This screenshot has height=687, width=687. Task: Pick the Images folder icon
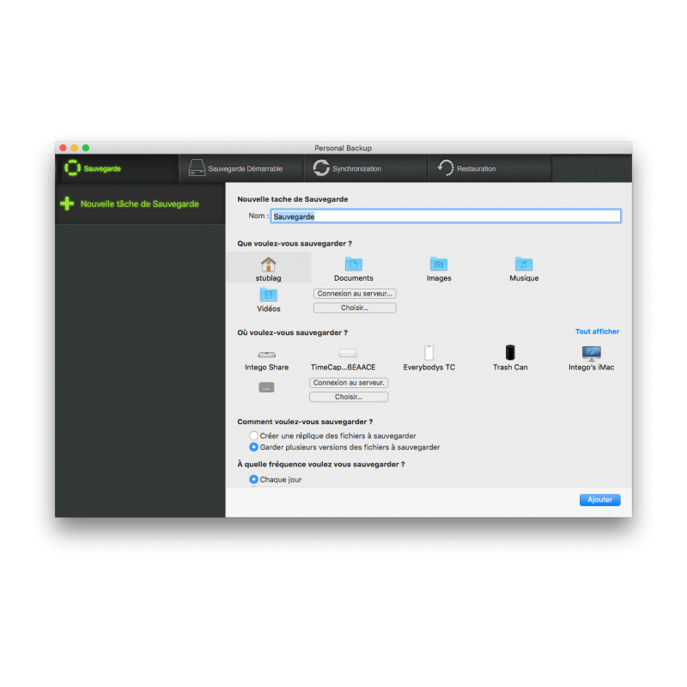439,264
